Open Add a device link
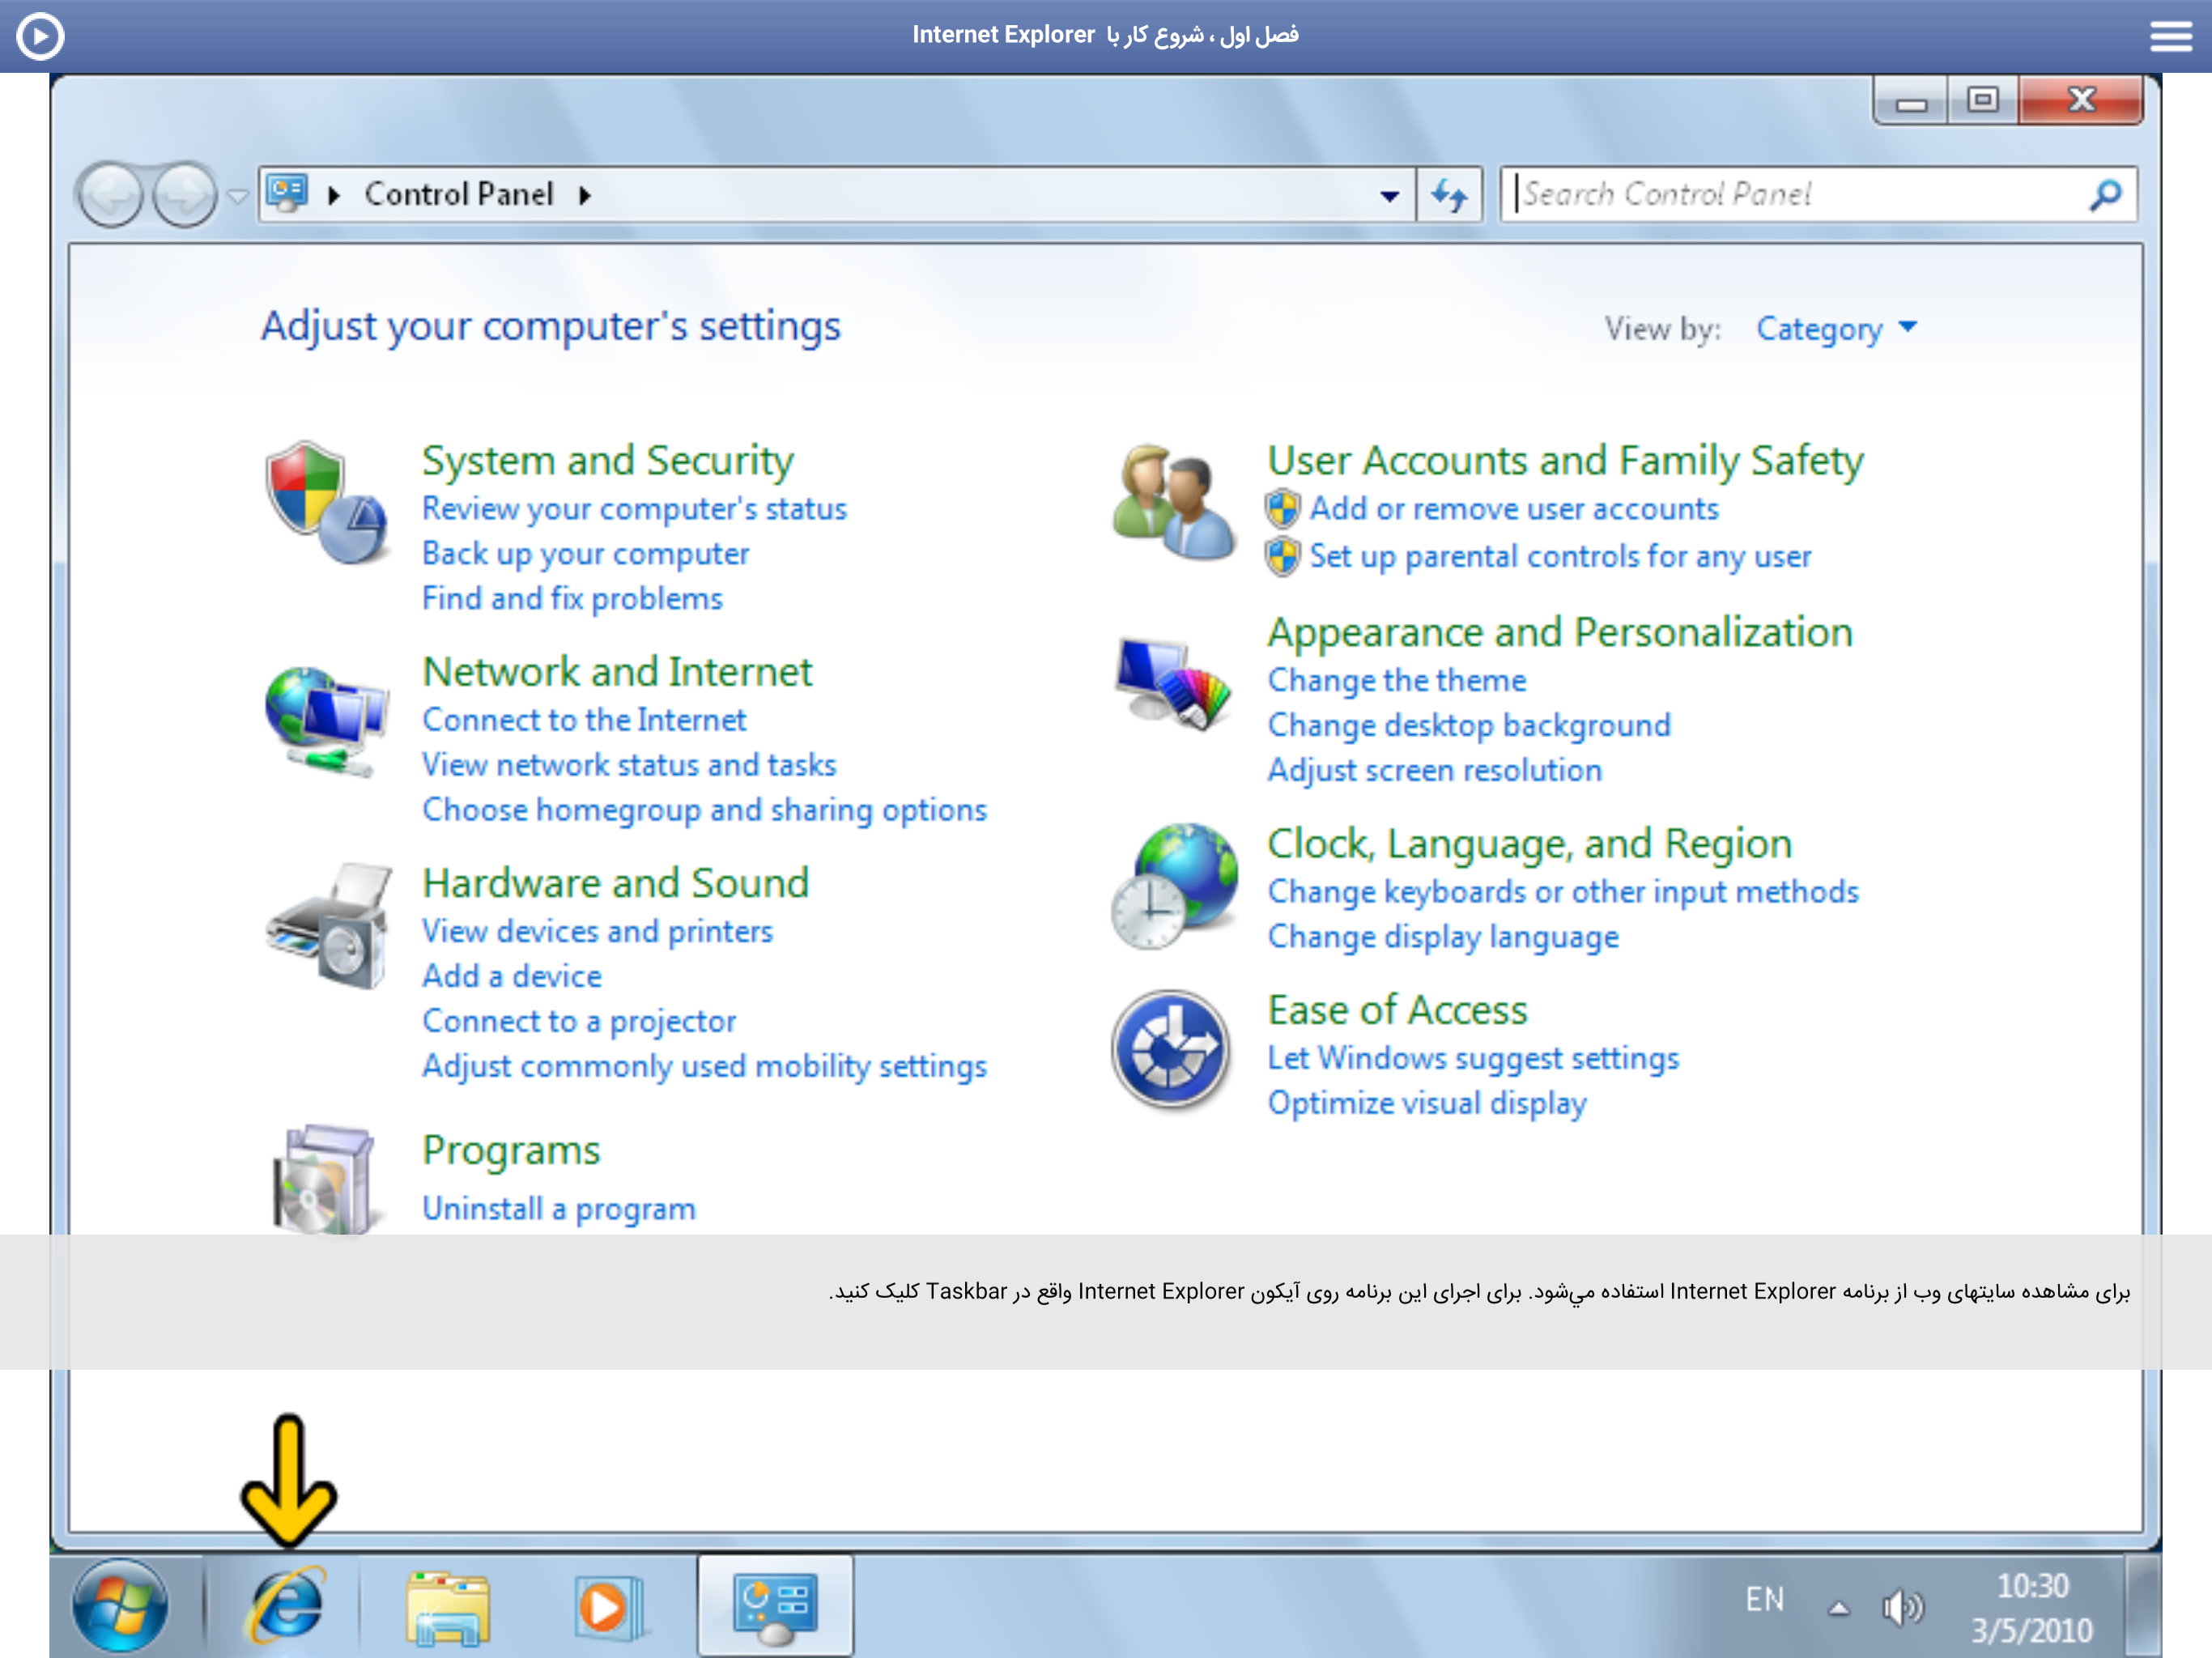2212x1658 pixels. tap(512, 976)
